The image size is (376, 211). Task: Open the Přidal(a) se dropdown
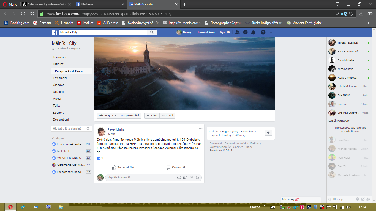pyautogui.click(x=108, y=116)
